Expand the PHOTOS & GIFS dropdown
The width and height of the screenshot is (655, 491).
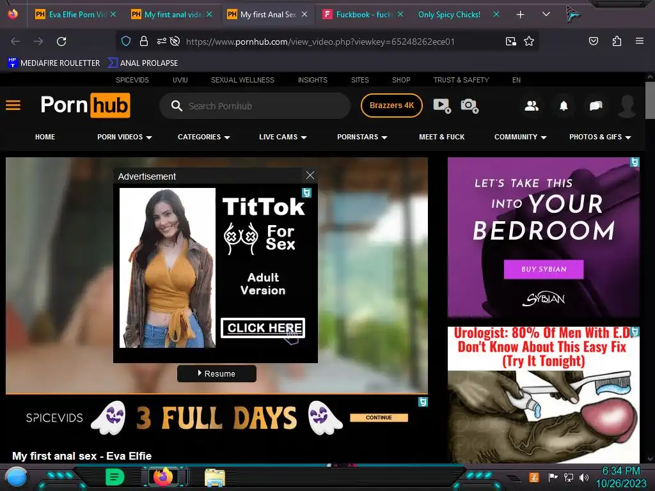(x=600, y=137)
